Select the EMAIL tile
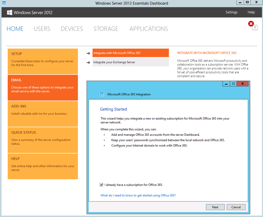Viewport: 263px width, 217px height. pyautogui.click(x=43, y=88)
